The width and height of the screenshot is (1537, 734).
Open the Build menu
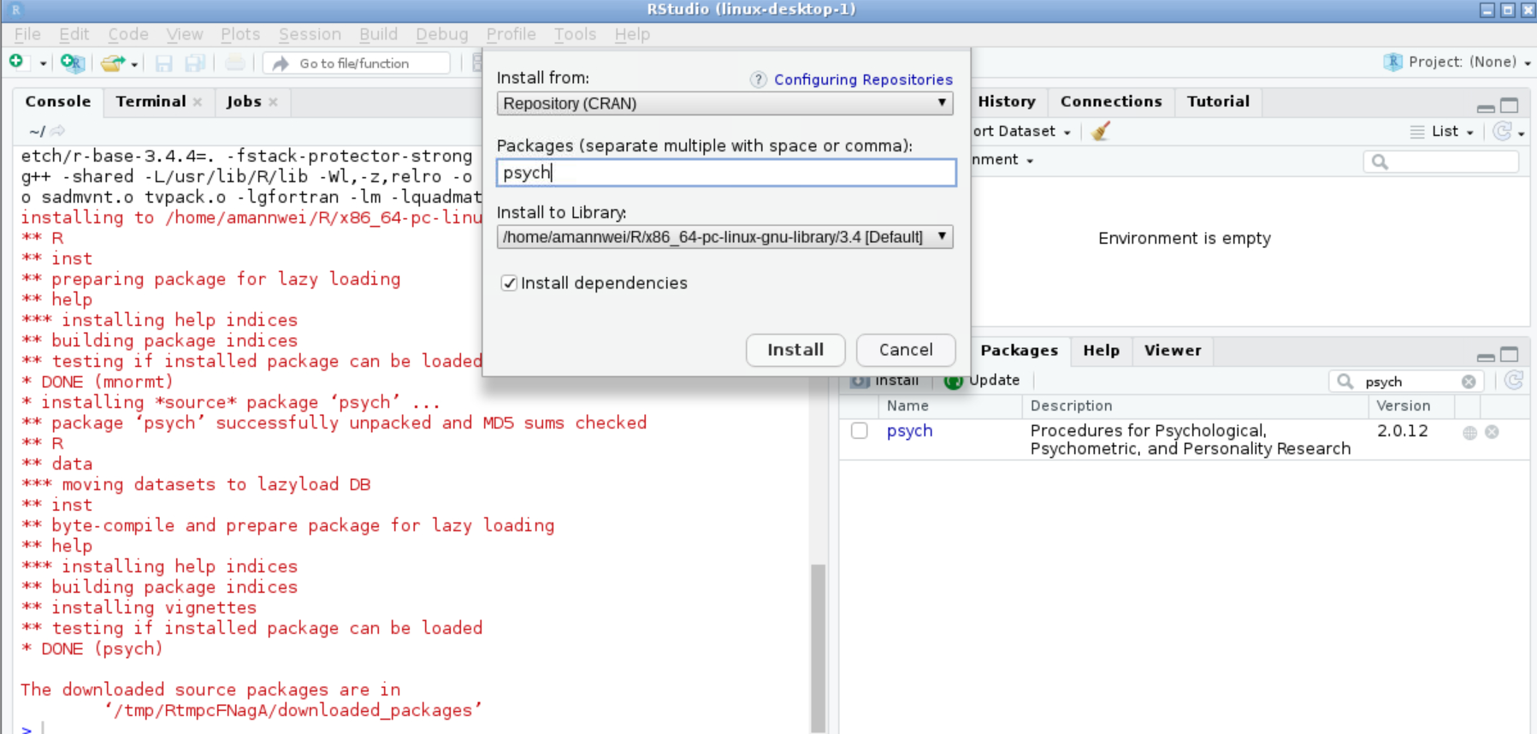coord(379,34)
